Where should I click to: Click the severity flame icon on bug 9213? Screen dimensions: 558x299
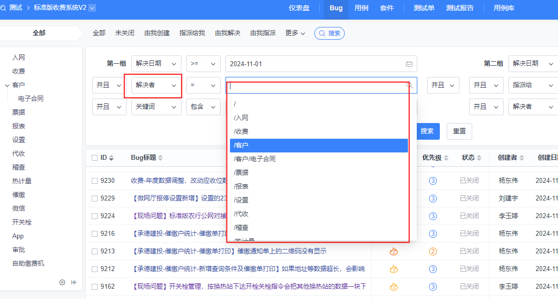point(393,251)
